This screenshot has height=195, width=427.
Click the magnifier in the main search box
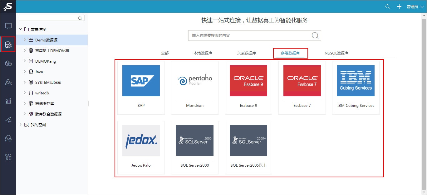pos(315,36)
